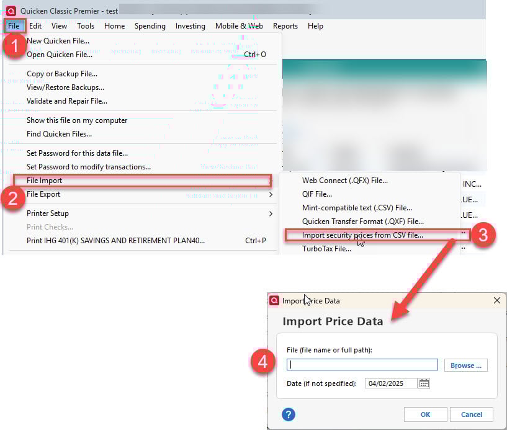Screen dimensions: 507x430
Task: Click Cancel to dismiss the dialog
Action: pyautogui.click(x=472, y=414)
